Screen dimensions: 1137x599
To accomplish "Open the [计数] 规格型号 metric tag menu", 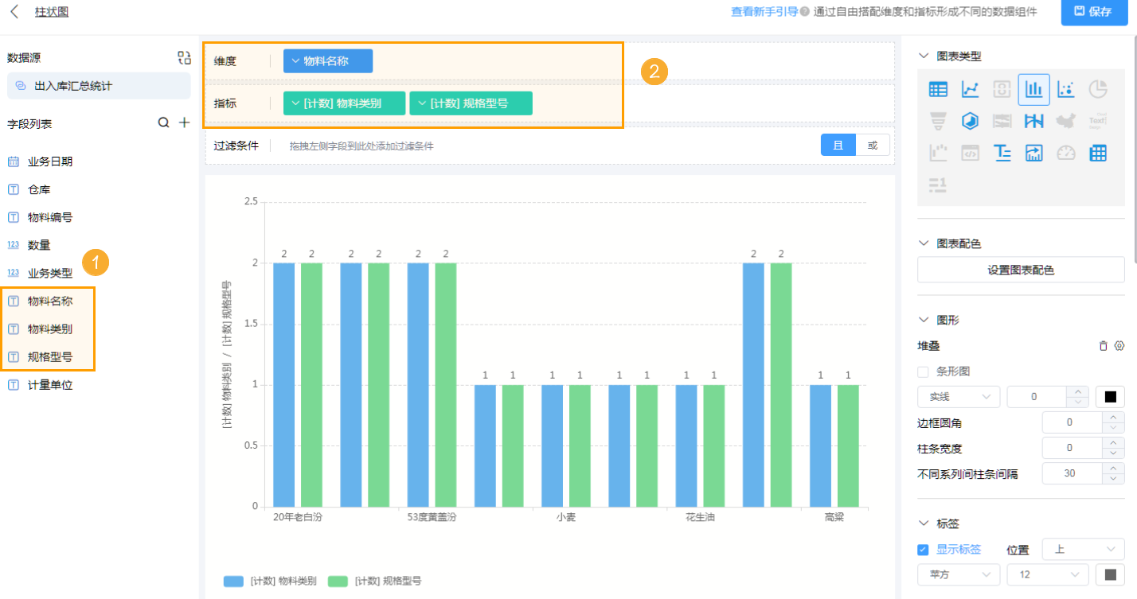I will click(471, 103).
